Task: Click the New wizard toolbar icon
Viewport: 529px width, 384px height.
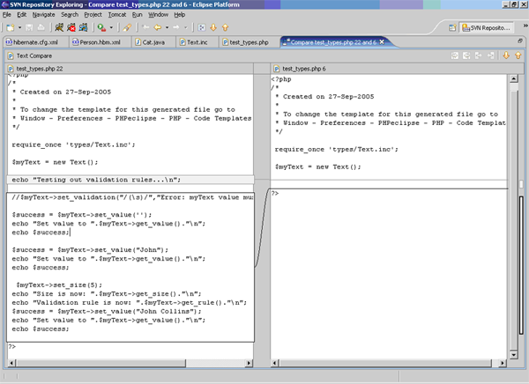Action: coord(10,27)
